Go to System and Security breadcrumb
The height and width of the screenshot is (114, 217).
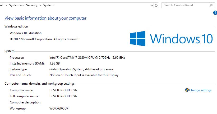(23, 5)
